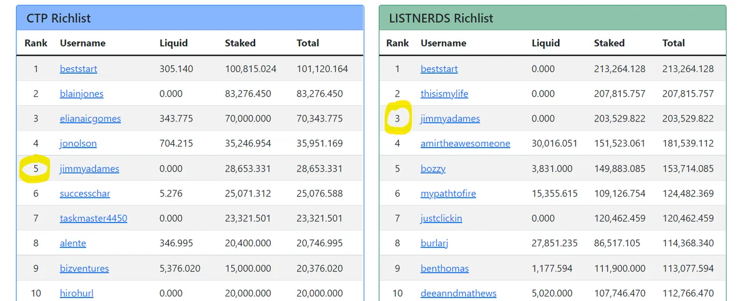Viewport: 744px width, 301px height.
Task: Open beststart profile in CTP Richlist
Action: click(78, 69)
